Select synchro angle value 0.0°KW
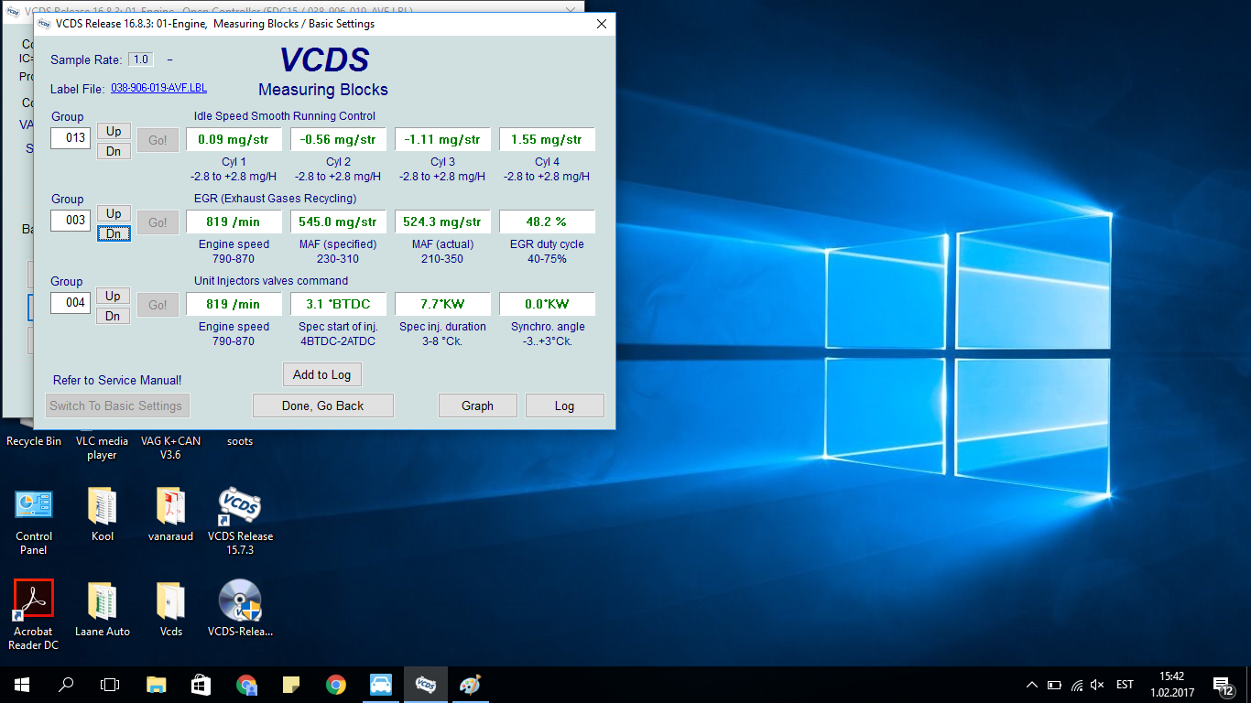Viewport: 1251px width, 703px height. 547,304
